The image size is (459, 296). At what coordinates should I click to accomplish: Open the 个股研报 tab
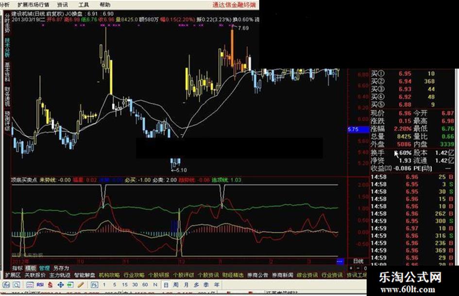(159, 275)
